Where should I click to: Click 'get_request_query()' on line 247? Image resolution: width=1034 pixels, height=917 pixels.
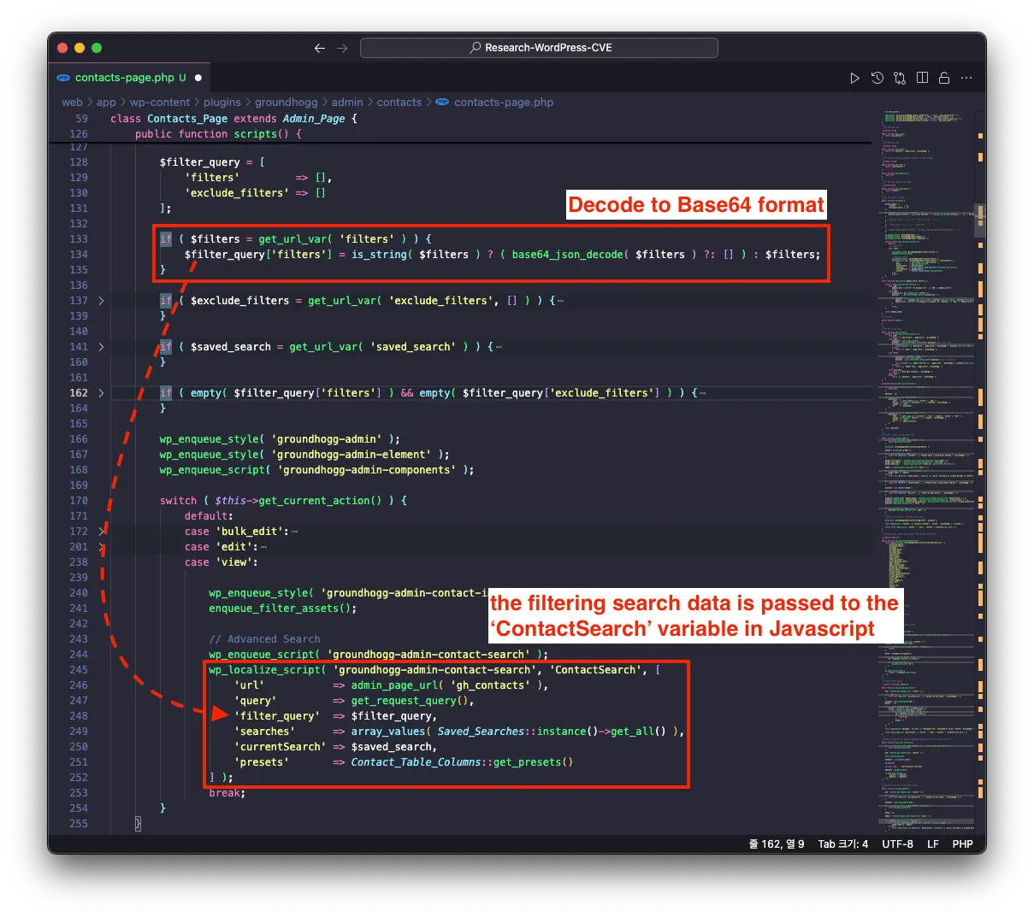[x=410, y=701]
